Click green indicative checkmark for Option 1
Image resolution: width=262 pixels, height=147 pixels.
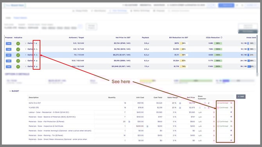(x=18, y=43)
